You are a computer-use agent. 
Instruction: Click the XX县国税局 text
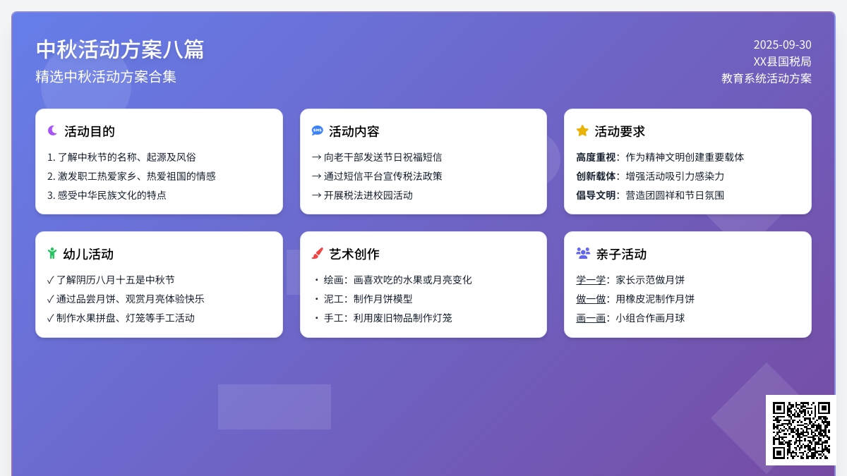(782, 61)
